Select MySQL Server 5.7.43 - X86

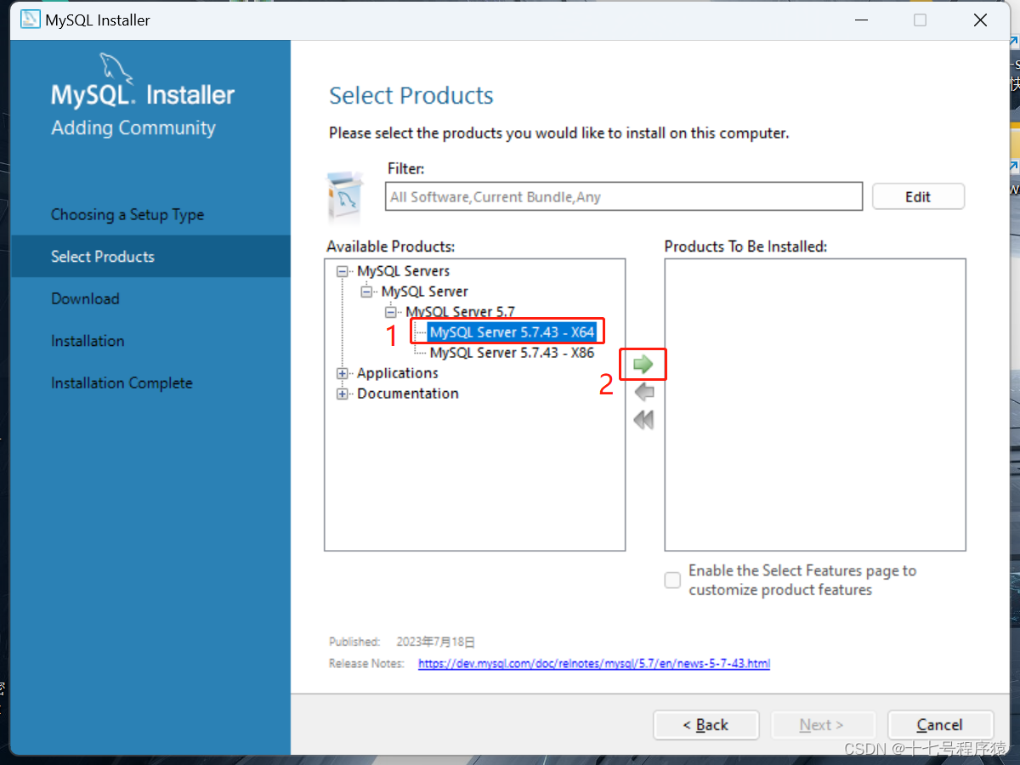pos(512,353)
